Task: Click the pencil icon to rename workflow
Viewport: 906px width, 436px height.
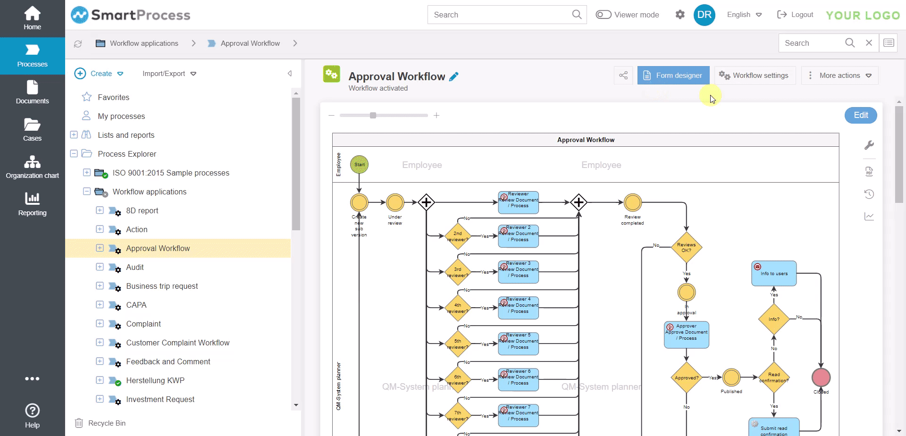Action: click(x=454, y=76)
